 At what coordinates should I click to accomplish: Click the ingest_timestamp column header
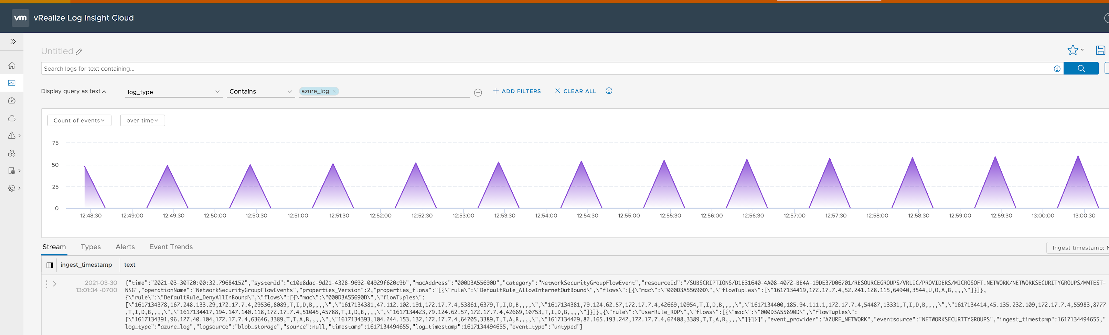[86, 265]
